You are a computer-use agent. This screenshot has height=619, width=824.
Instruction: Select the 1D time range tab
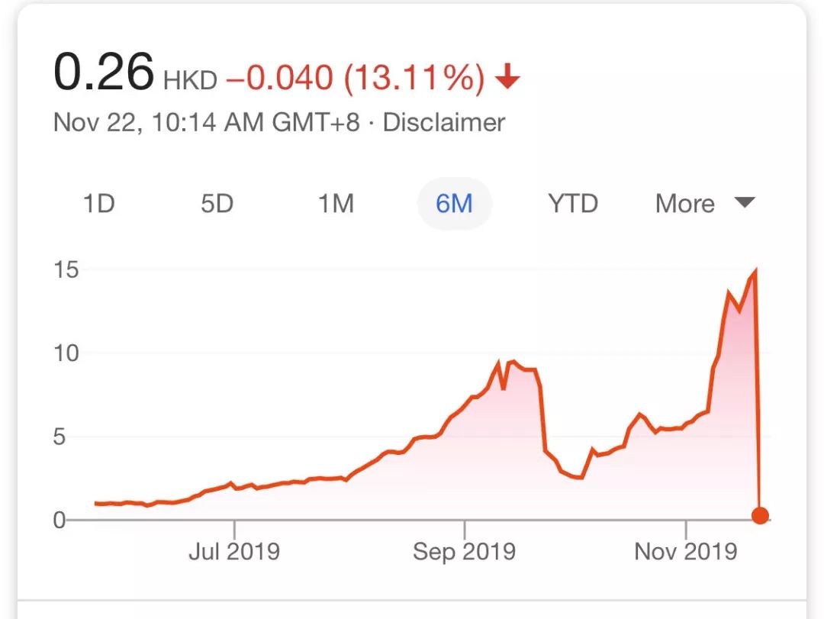point(98,204)
